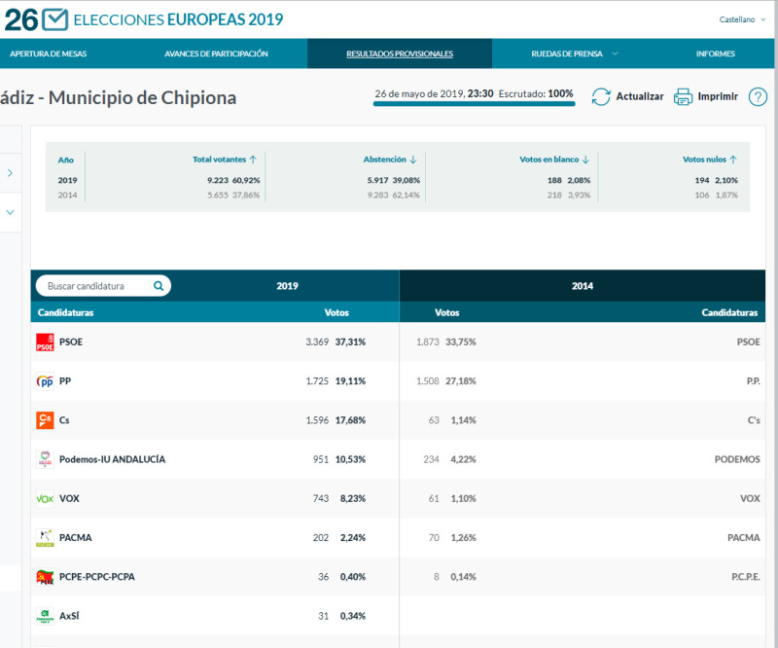The height and width of the screenshot is (648, 778).
Task: Click the PSOE party logo
Action: [45, 342]
